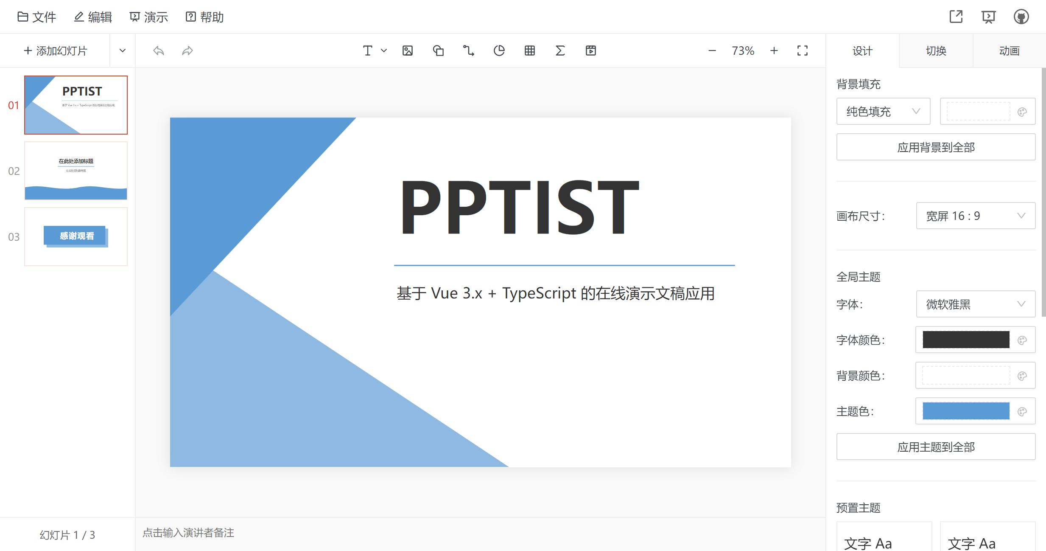Open the 宽屏 16:9 canvas size dropdown
The image size is (1046, 551).
(975, 216)
